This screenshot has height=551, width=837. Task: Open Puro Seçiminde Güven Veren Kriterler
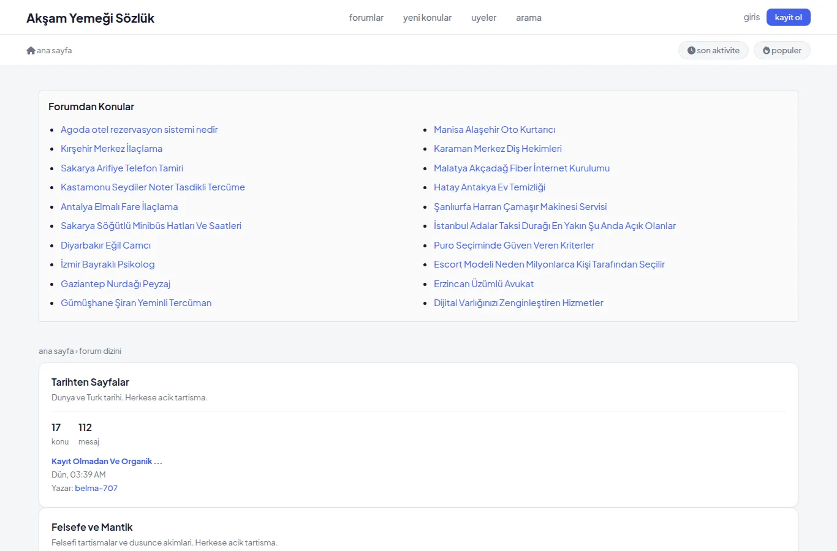(x=514, y=245)
